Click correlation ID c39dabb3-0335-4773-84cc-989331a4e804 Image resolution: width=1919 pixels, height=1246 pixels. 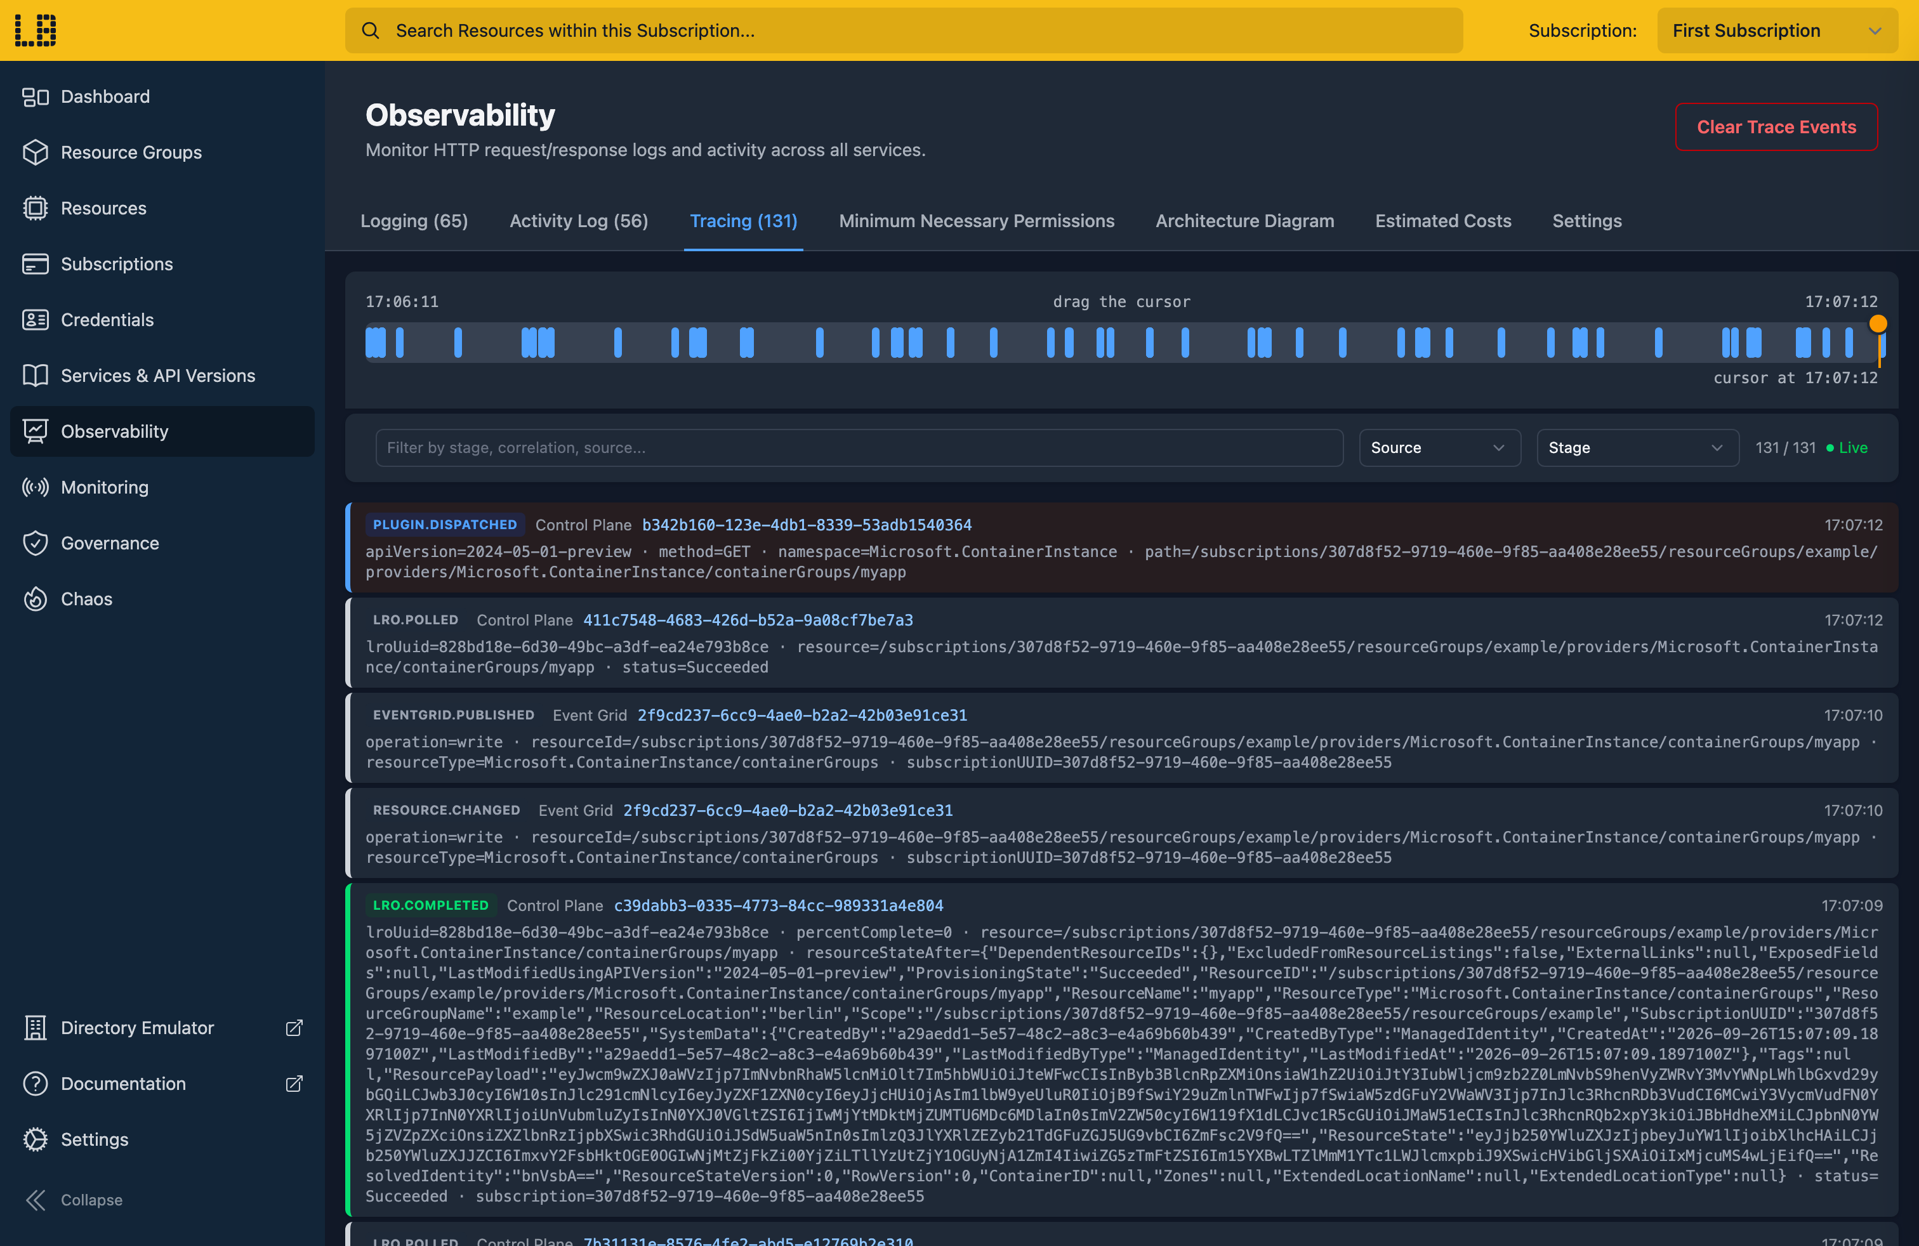coord(779,905)
